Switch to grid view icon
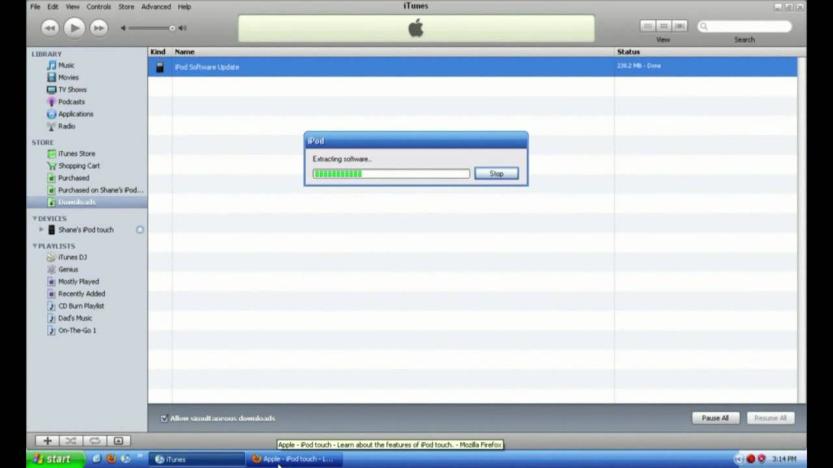Screen dimensions: 833x468 [664, 26]
